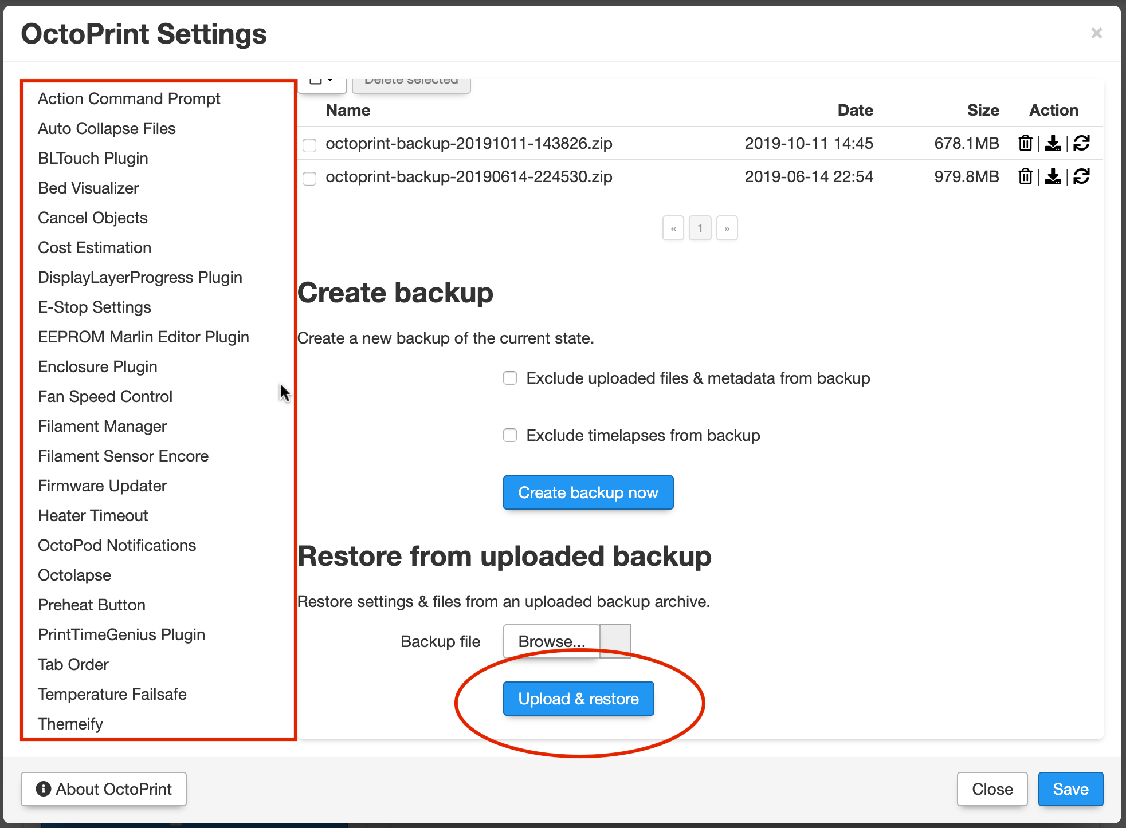This screenshot has width=1126, height=828.
Task: Click the Close button
Action: click(992, 789)
